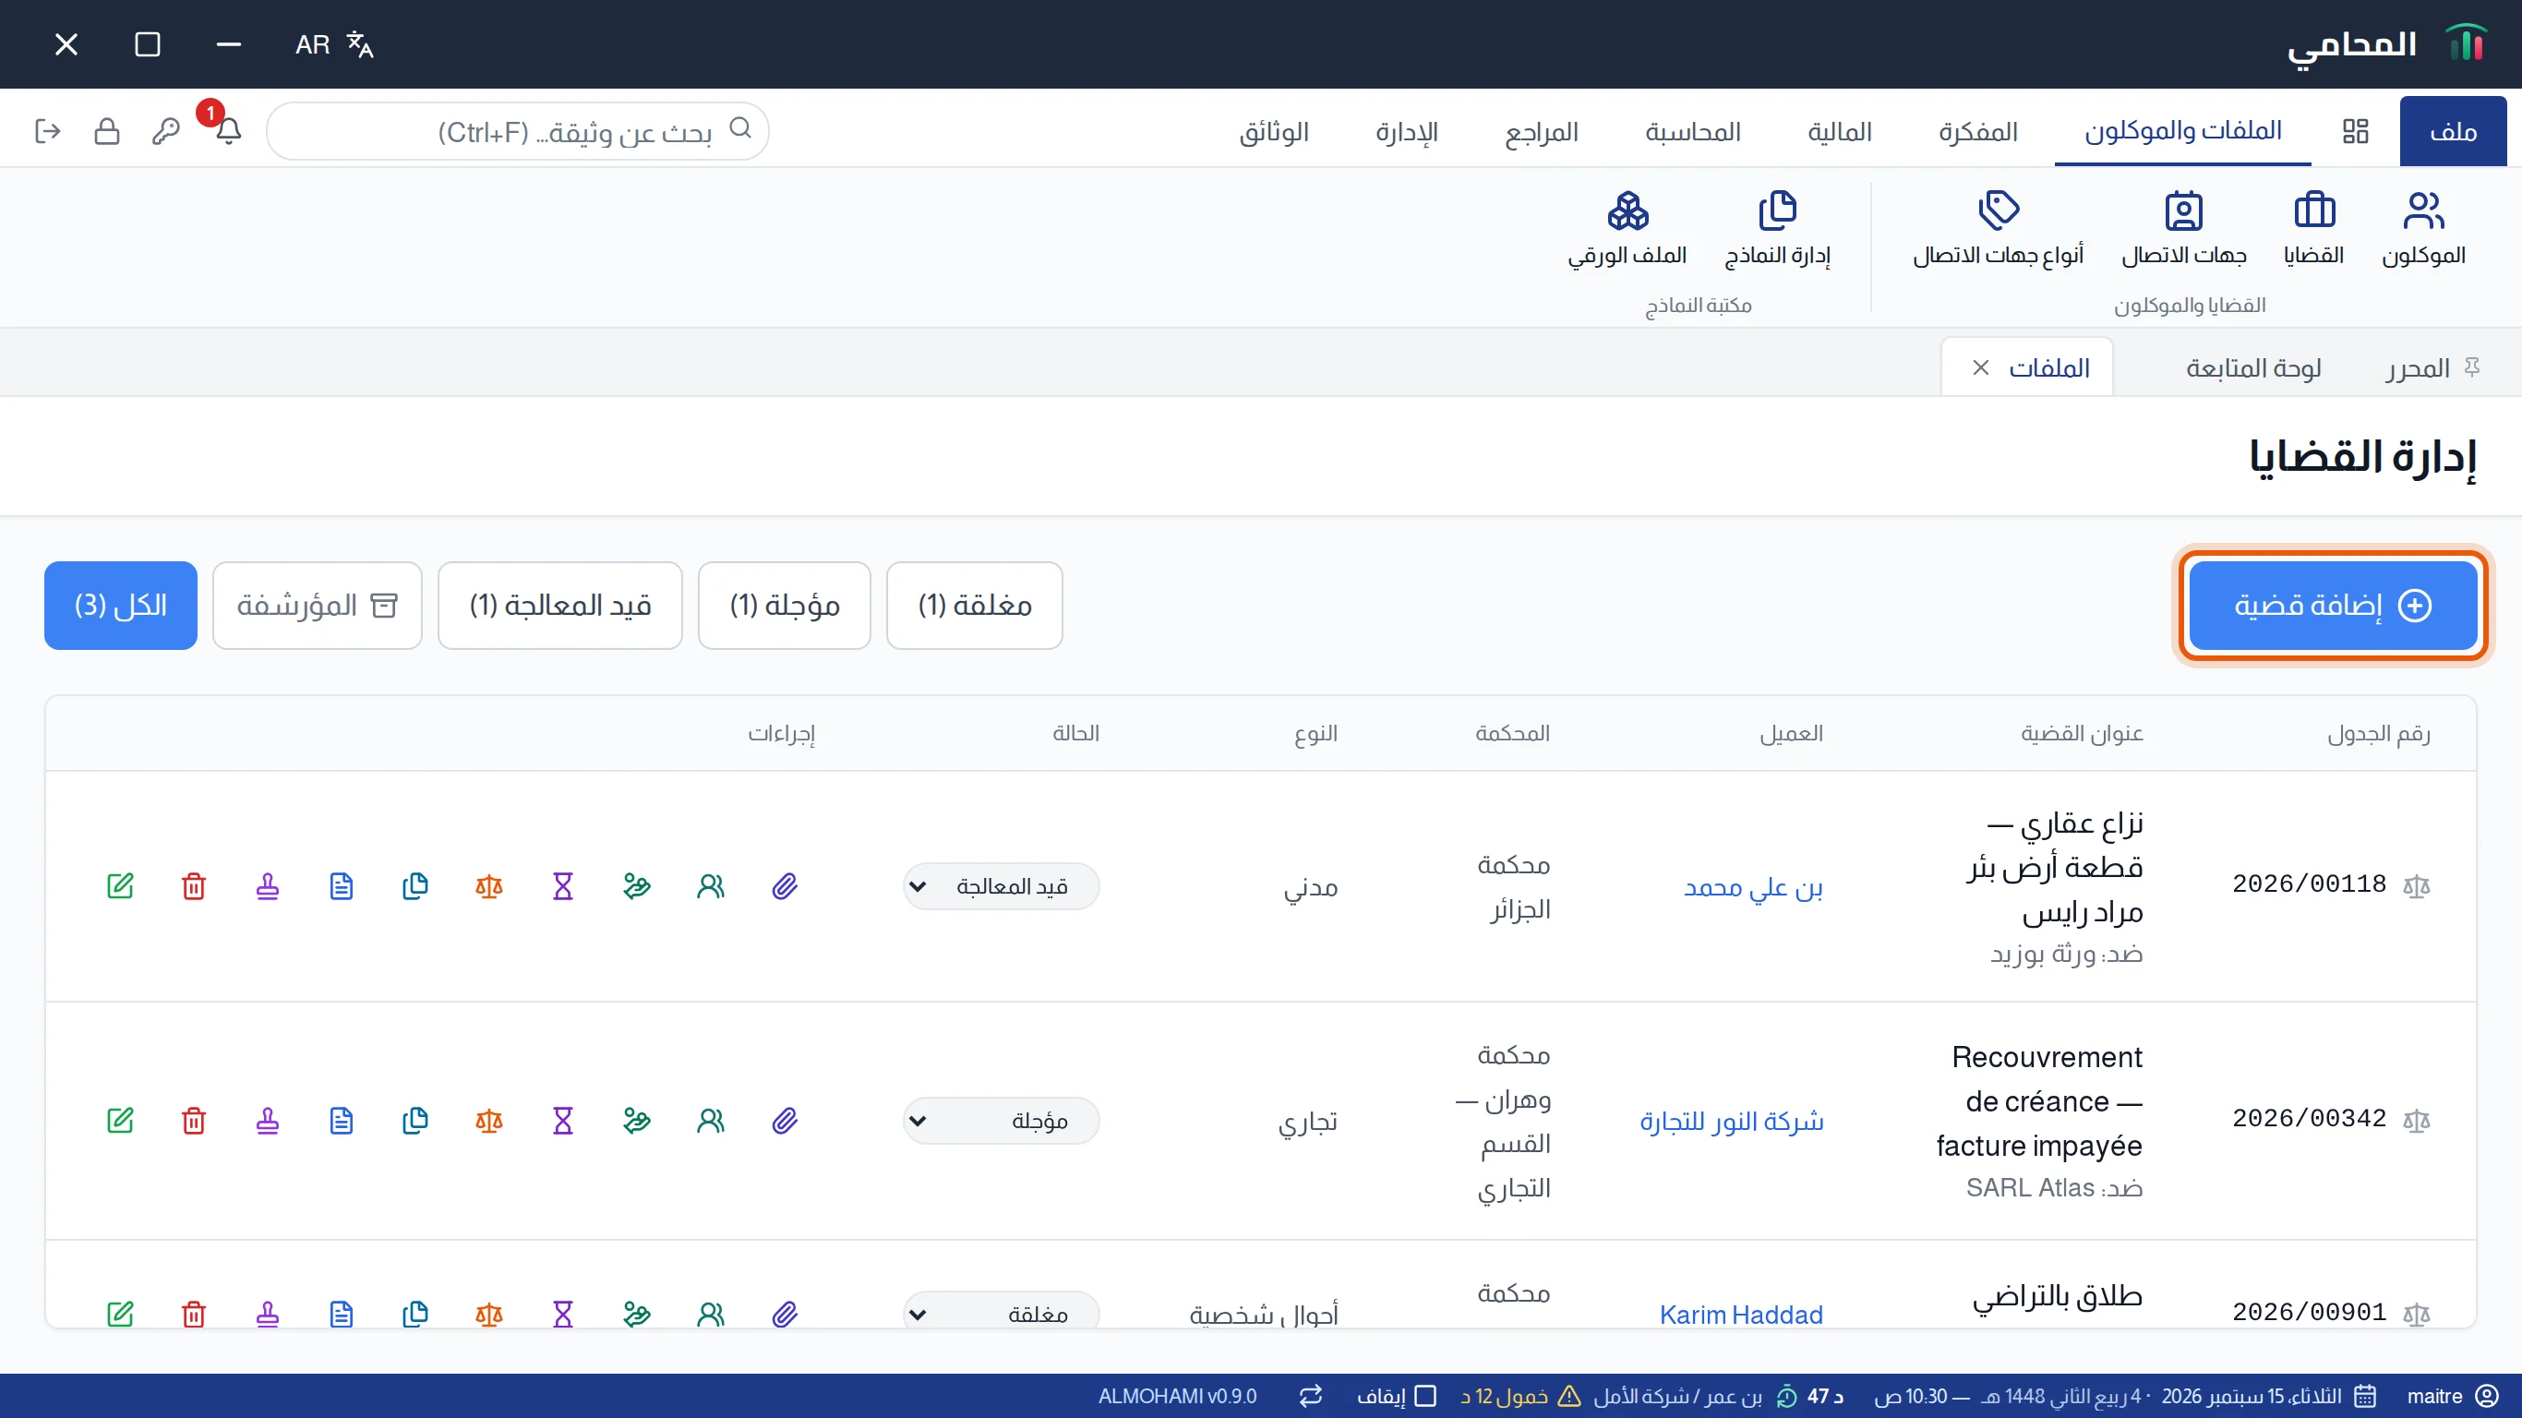Open the notifications bell
The height and width of the screenshot is (1418, 2522).
point(228,130)
